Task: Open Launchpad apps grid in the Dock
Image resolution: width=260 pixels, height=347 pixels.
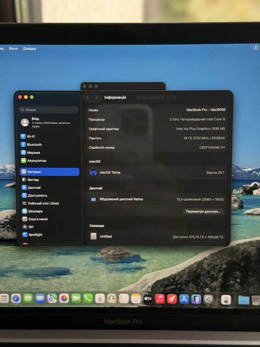Action: 4,299
